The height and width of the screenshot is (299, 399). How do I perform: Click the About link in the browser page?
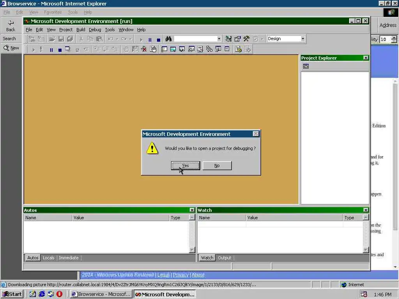[x=198, y=275]
